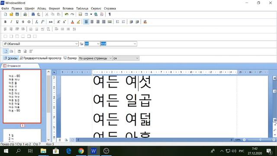Click the decrease indent icon
Screen dimensions: 277x156
pyautogui.click(x=131, y=22)
